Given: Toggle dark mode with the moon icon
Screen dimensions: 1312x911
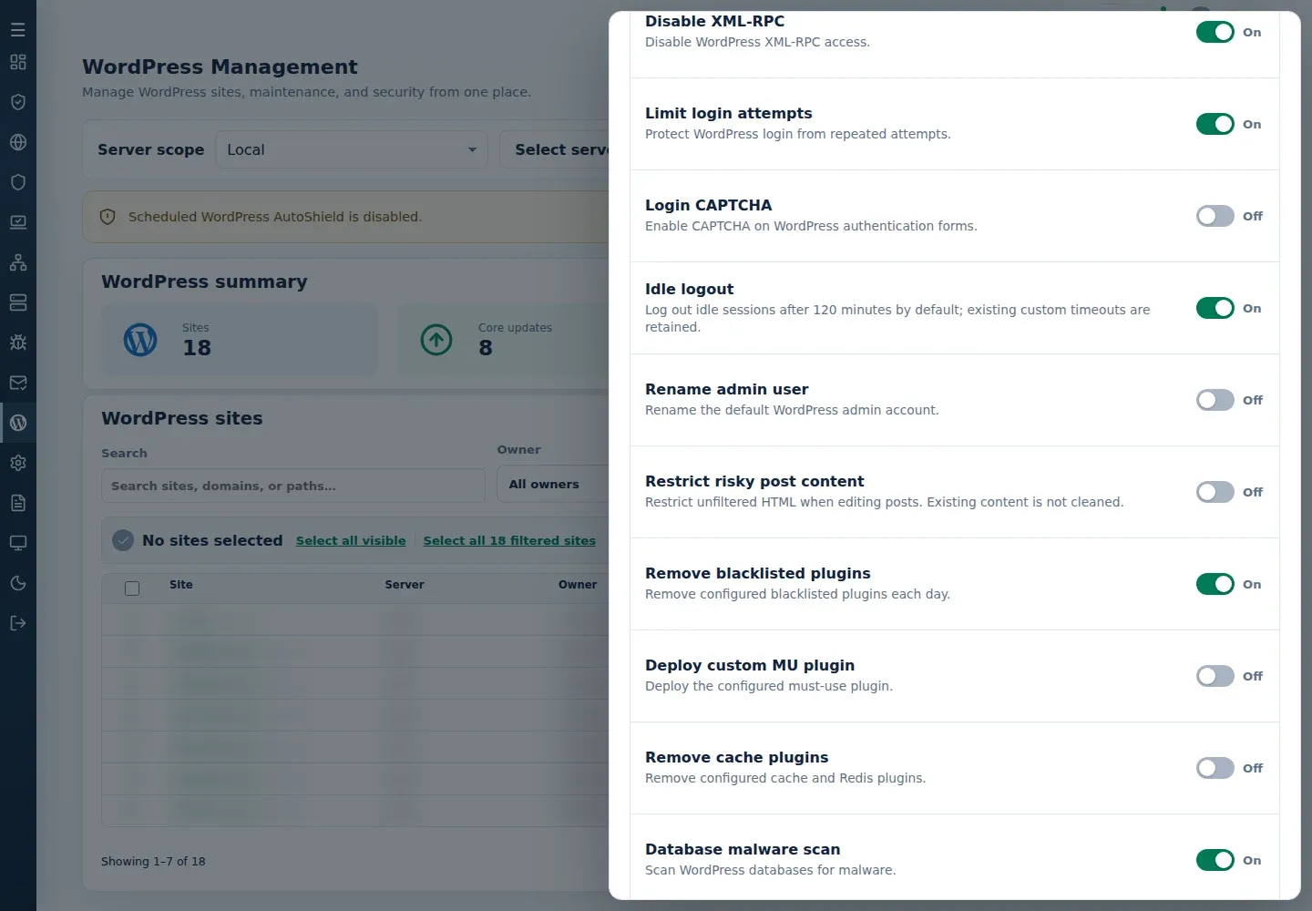Looking at the screenshot, I should pos(18,583).
